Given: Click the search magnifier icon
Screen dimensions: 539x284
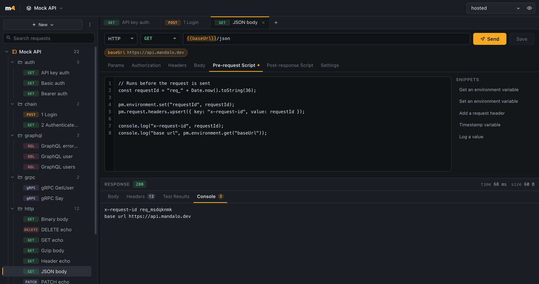Looking at the screenshot, I should pyautogui.click(x=8, y=38).
